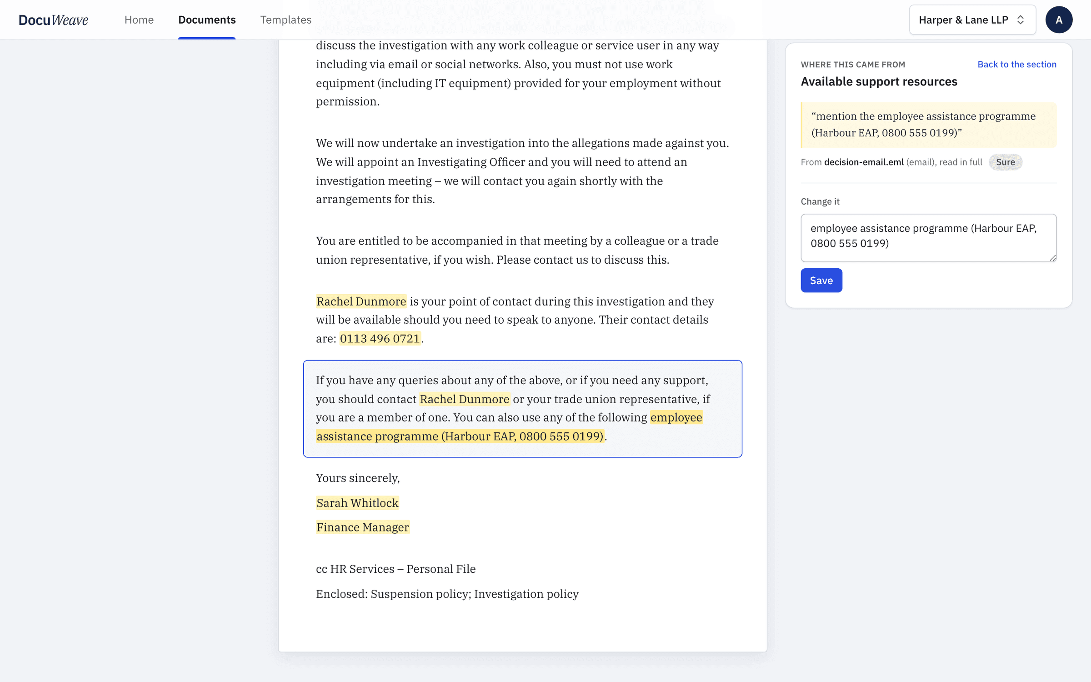The width and height of the screenshot is (1091, 682).
Task: Click into the Change it text field
Action: [x=928, y=238]
